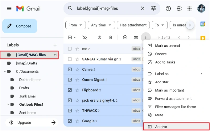Click the search options filter icon

(154, 8)
